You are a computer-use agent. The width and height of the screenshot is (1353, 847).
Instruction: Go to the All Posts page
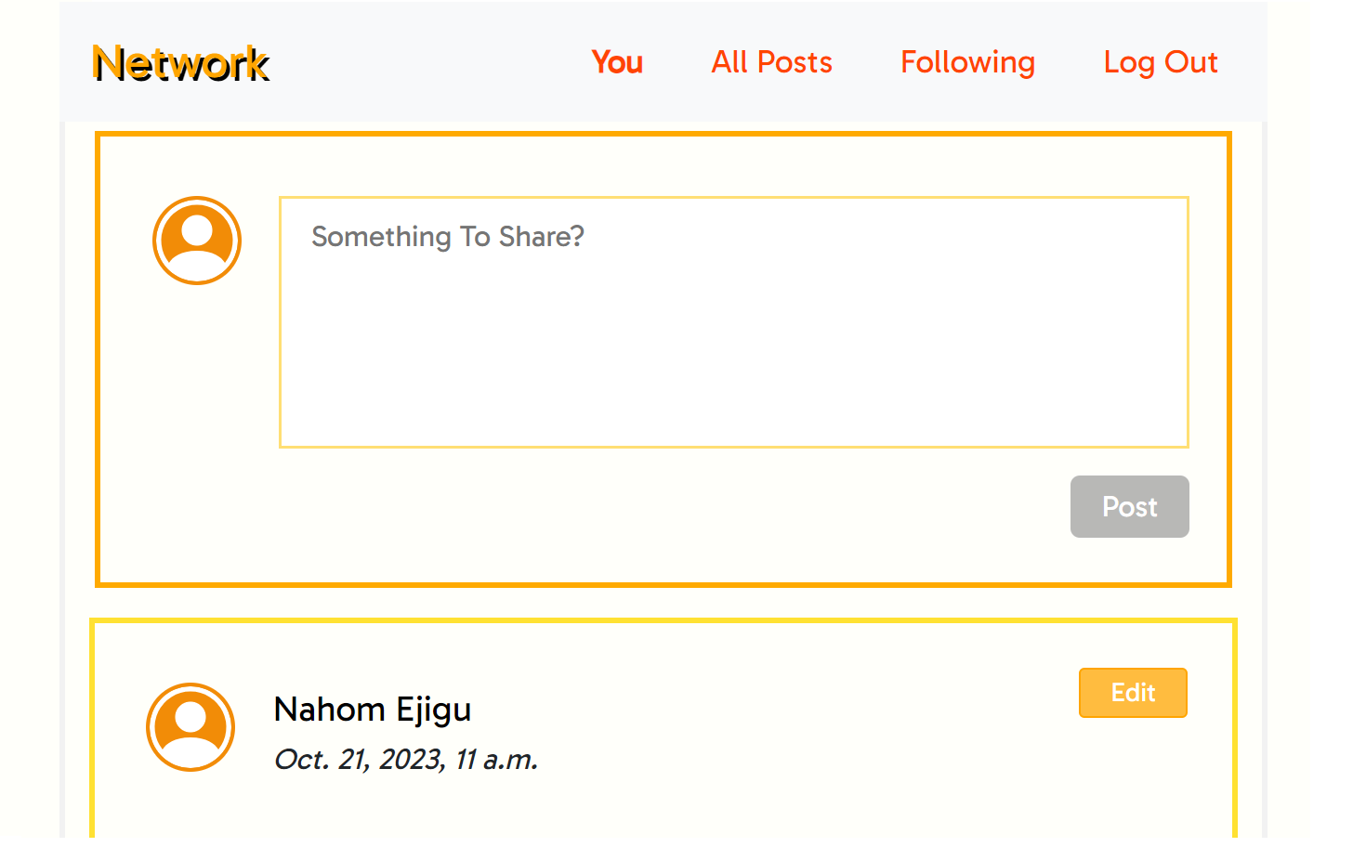(771, 62)
